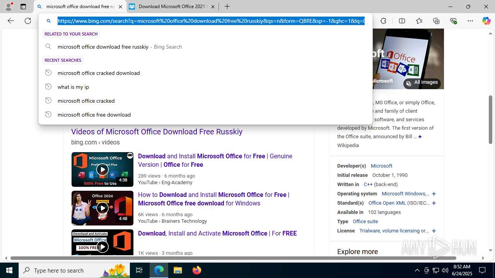Open the Extensions puzzle icon
This screenshot has width=495, height=278.
pyautogui.click(x=383, y=21)
